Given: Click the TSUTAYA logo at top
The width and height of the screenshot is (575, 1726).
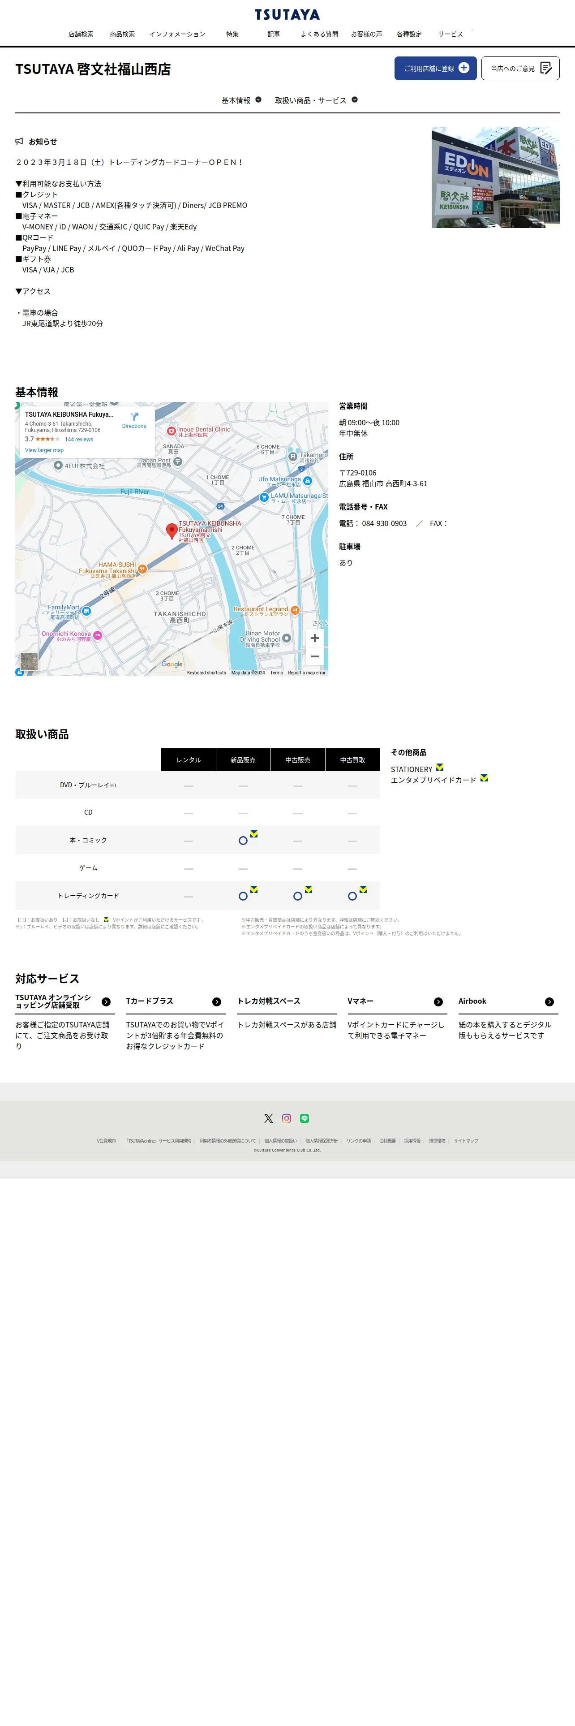Looking at the screenshot, I should coord(287,14).
